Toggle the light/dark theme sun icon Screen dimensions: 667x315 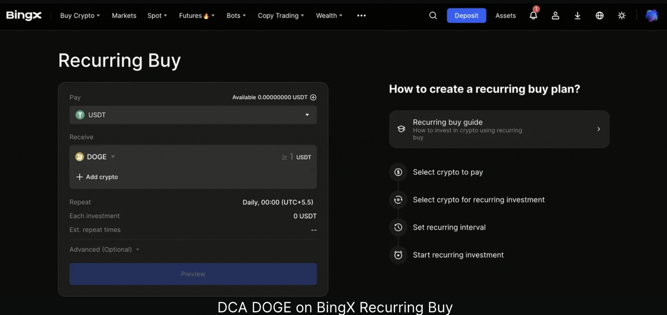point(622,16)
